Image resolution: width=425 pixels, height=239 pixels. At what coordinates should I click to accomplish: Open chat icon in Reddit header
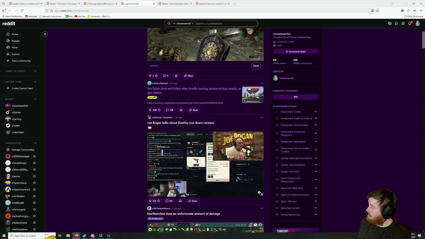click(396, 24)
